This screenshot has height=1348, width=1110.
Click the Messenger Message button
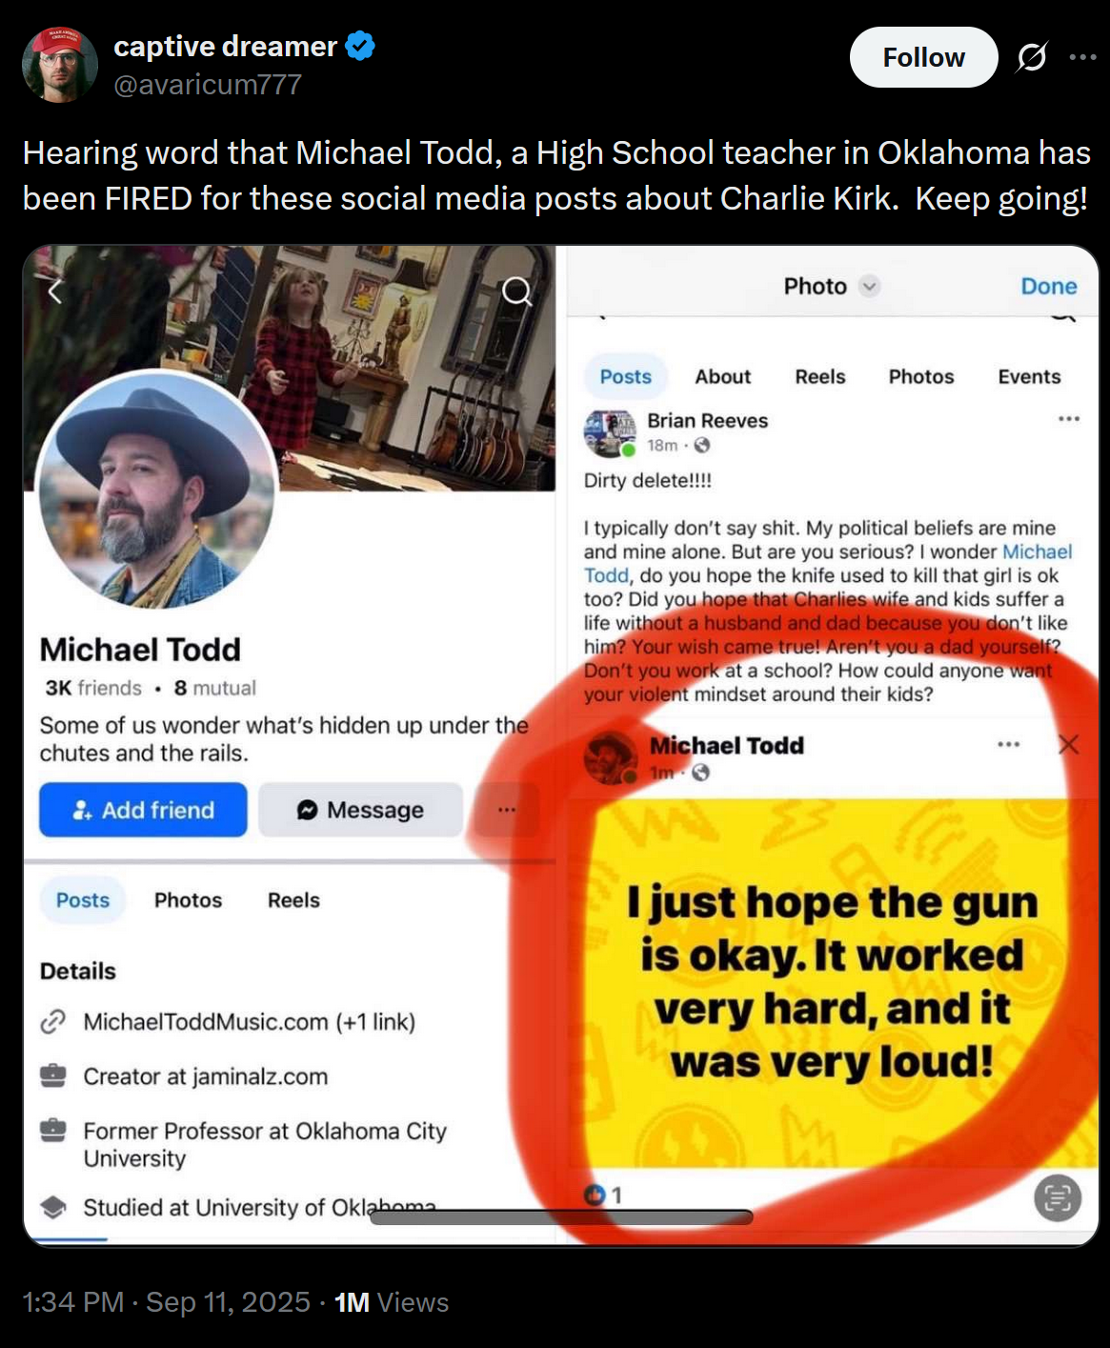(360, 810)
